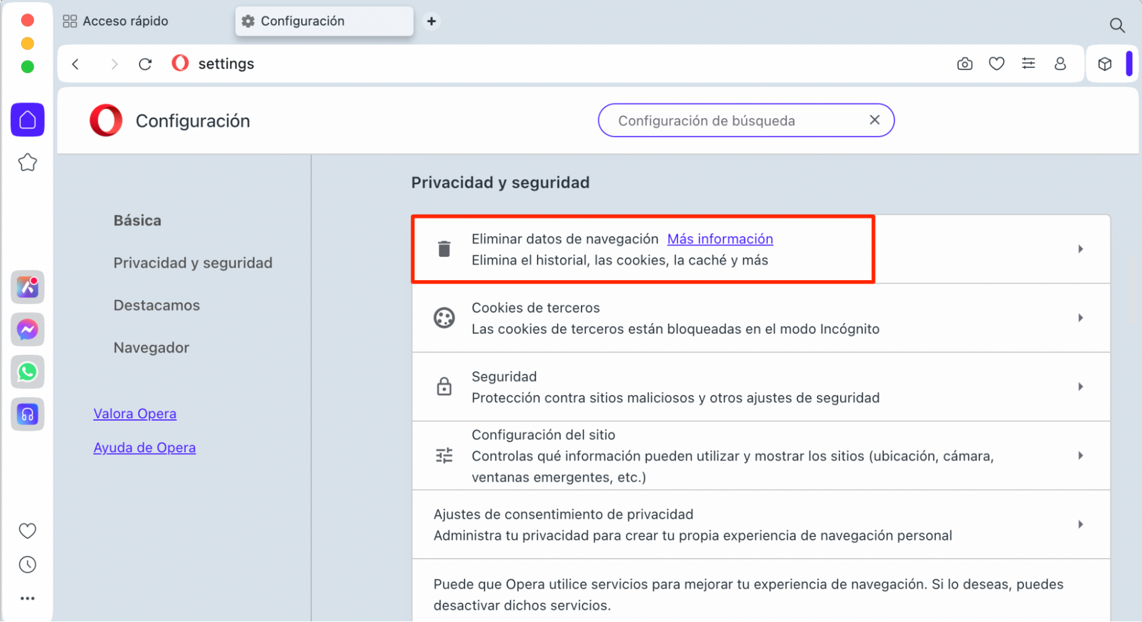
Task: Open the search magnifier at top right
Action: [x=1117, y=25]
